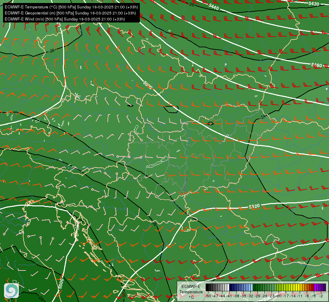This screenshot has width=329, height=302.
Task: Click the swirl logo icon in the corner
Action: [11, 291]
